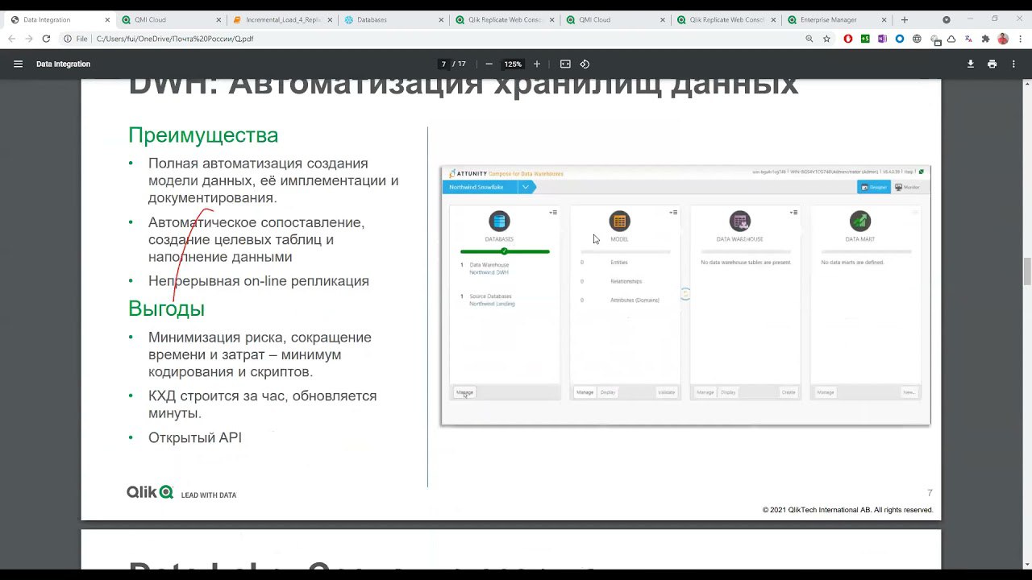Click DATABASES icon in slide screenshot
This screenshot has height=580, width=1032.
coord(499,221)
